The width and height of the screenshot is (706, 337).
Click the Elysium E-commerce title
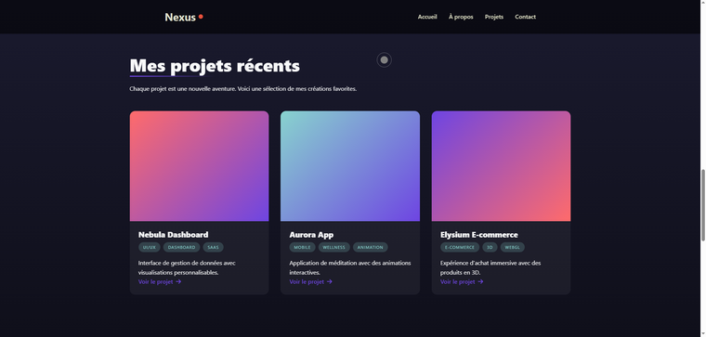[479, 235]
